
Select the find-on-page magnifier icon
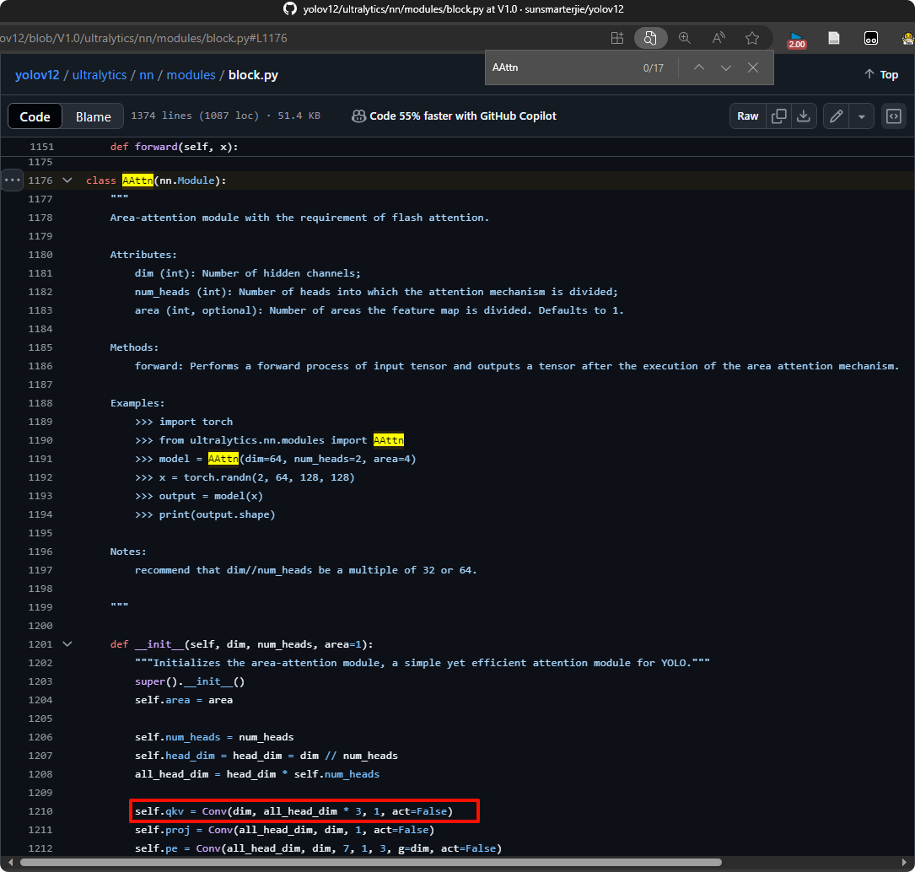(650, 38)
